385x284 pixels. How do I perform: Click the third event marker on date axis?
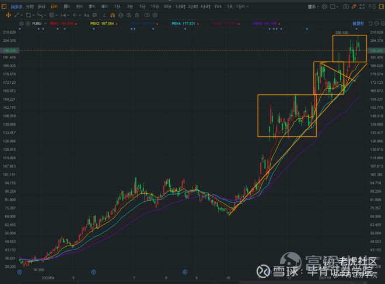[185, 272]
